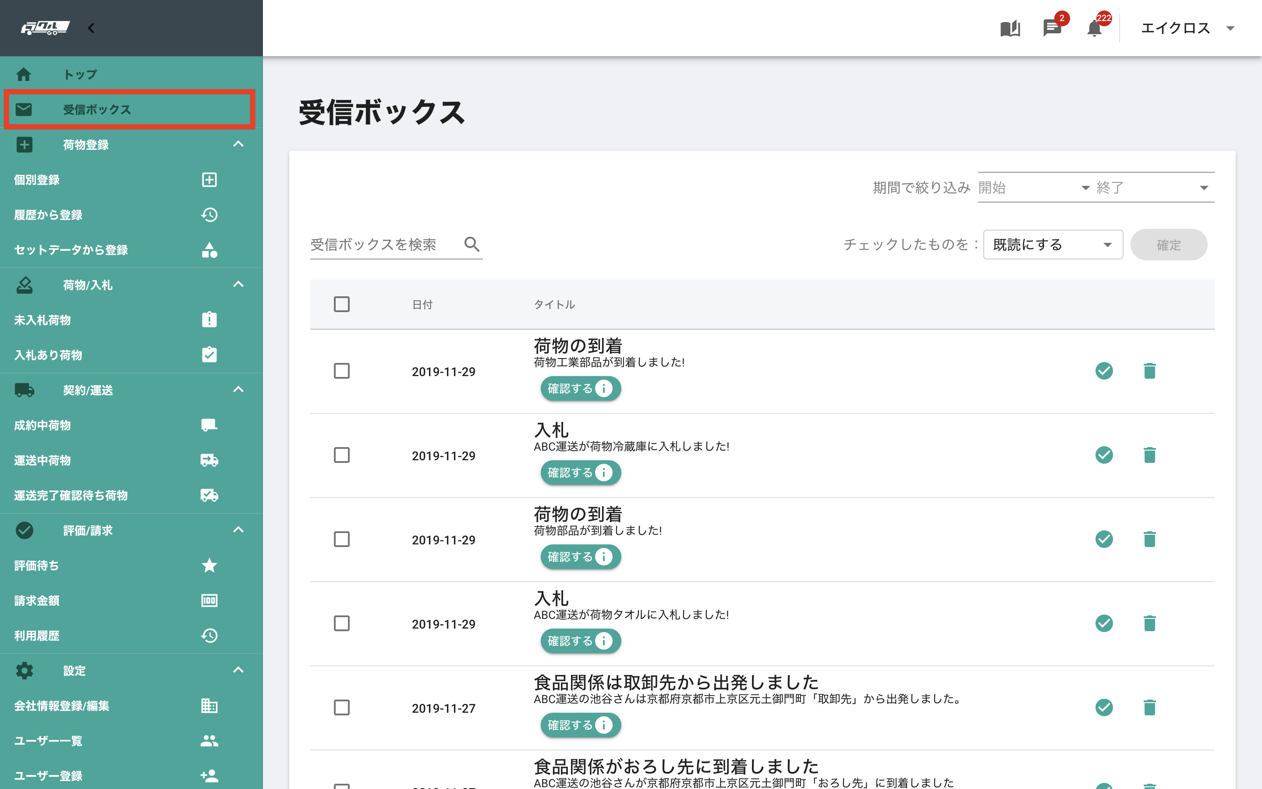The image size is (1262, 789).
Task: Collapse the 荷物登録 section
Action: [x=238, y=144]
